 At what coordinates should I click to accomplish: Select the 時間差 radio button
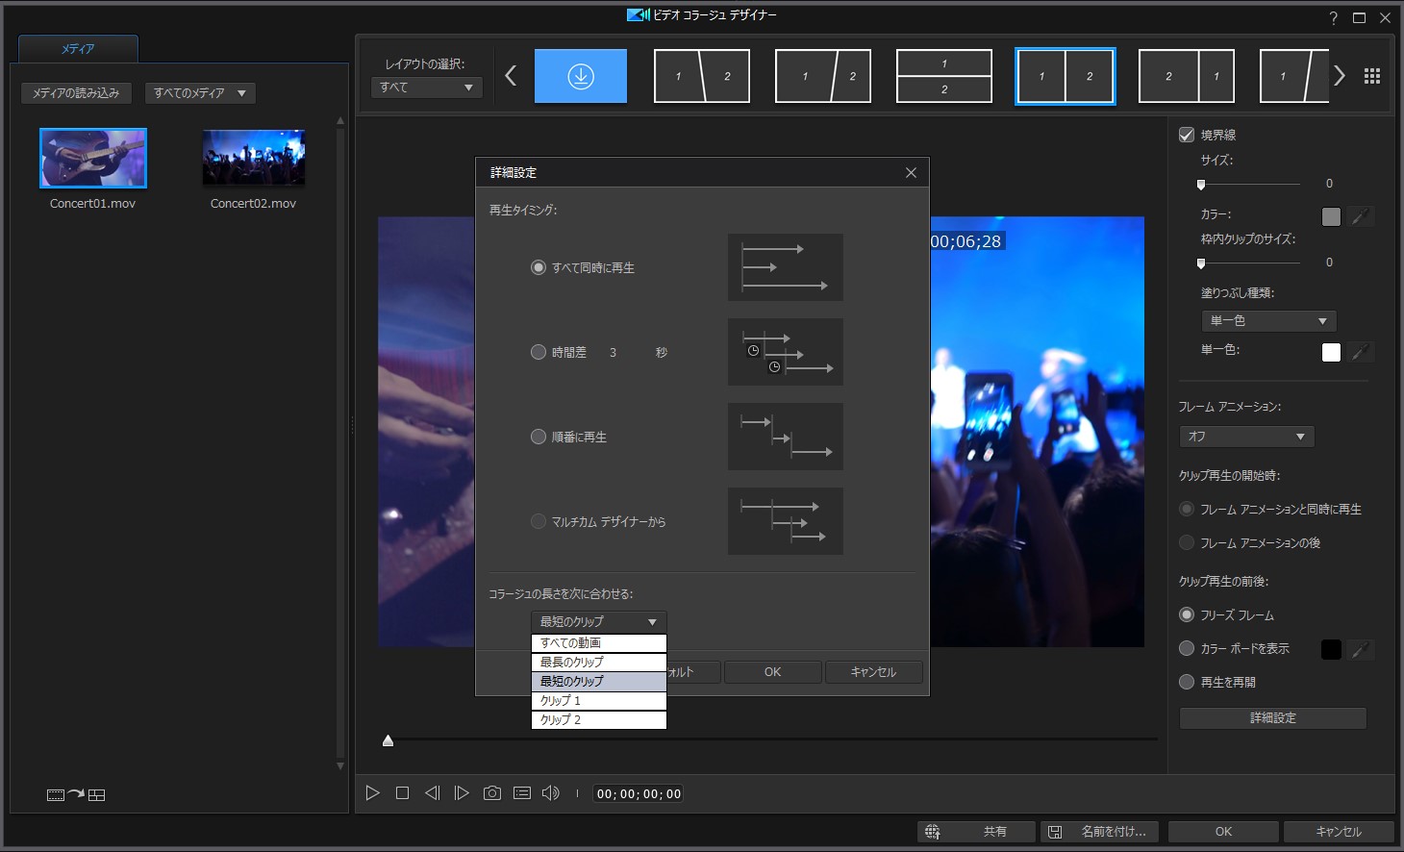(539, 352)
